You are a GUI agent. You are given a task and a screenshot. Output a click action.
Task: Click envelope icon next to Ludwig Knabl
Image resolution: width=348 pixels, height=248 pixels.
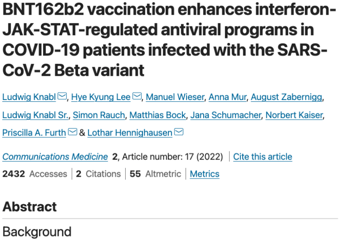pos(62,96)
